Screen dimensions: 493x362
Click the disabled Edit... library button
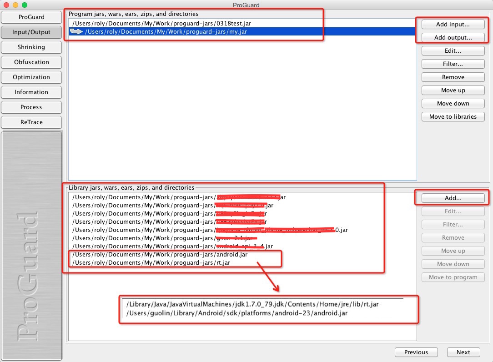tap(453, 211)
